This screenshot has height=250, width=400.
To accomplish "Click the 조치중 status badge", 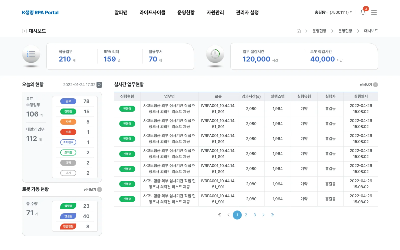I will point(68,152).
